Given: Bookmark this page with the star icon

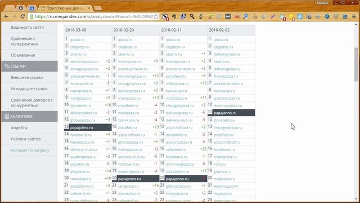Looking at the screenshot, I should [x=156, y=16].
